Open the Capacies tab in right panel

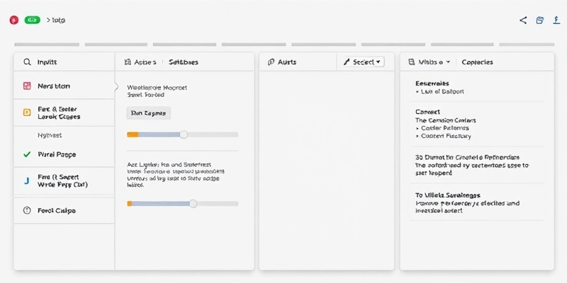[477, 62]
